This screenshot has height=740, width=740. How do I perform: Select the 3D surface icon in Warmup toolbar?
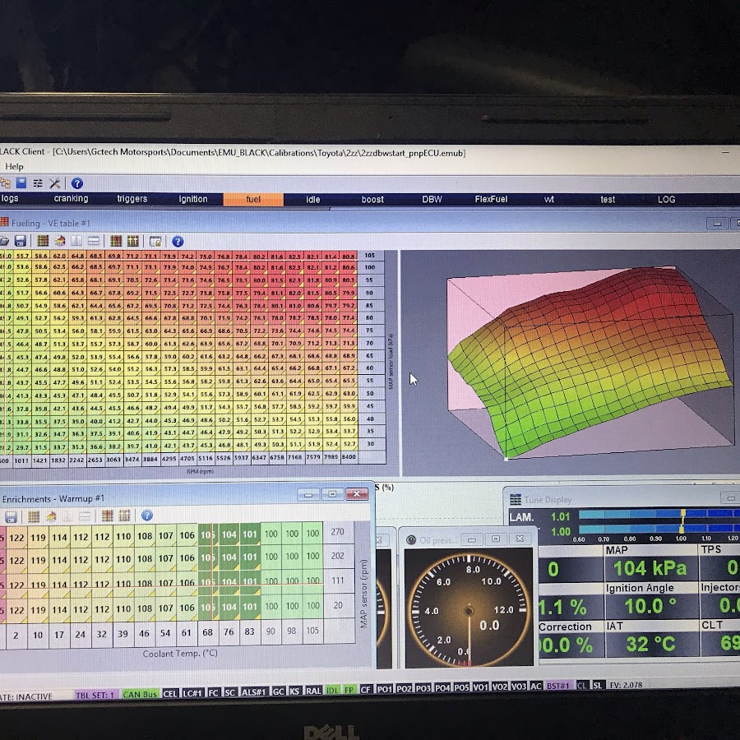coord(51,516)
